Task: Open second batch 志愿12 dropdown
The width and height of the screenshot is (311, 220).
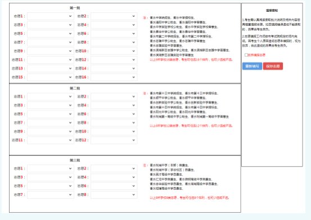Action: point(114,140)
